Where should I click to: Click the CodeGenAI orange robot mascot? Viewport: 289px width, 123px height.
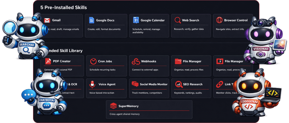tap(248, 93)
